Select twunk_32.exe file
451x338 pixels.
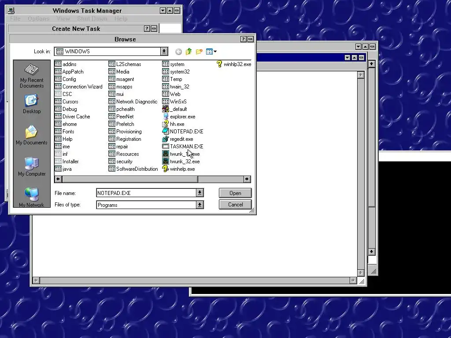click(181, 161)
